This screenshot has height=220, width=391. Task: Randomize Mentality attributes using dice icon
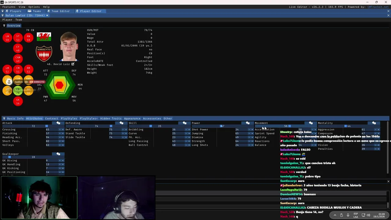tap(374, 123)
